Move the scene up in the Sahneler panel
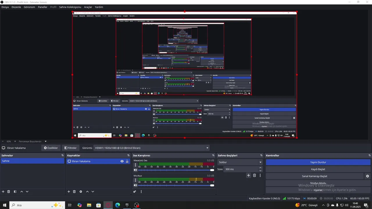372x209 pixels. [22, 192]
